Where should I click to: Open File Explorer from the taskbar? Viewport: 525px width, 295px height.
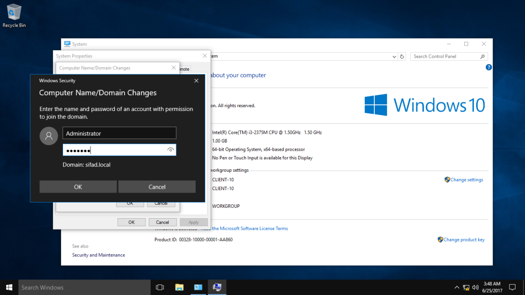pyautogui.click(x=179, y=287)
